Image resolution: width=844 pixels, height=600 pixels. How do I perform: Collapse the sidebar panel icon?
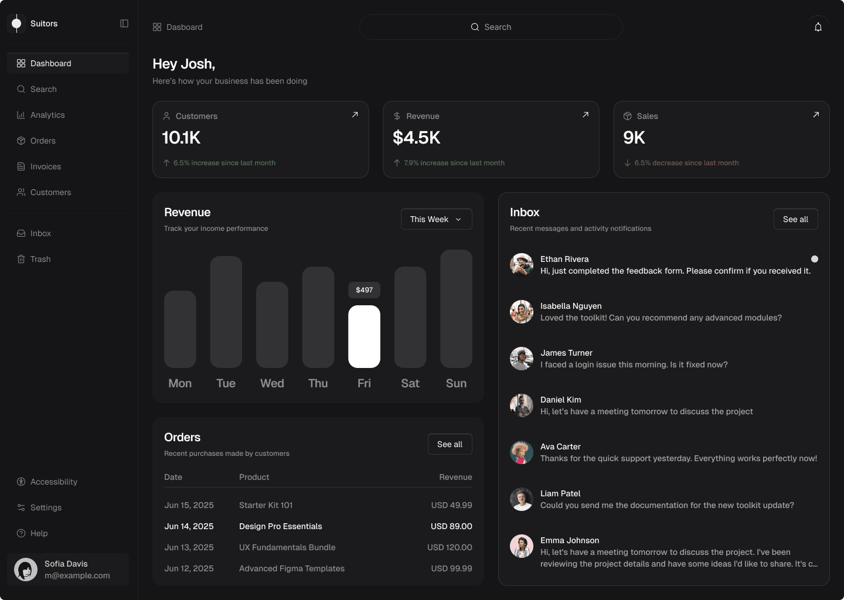(x=124, y=23)
